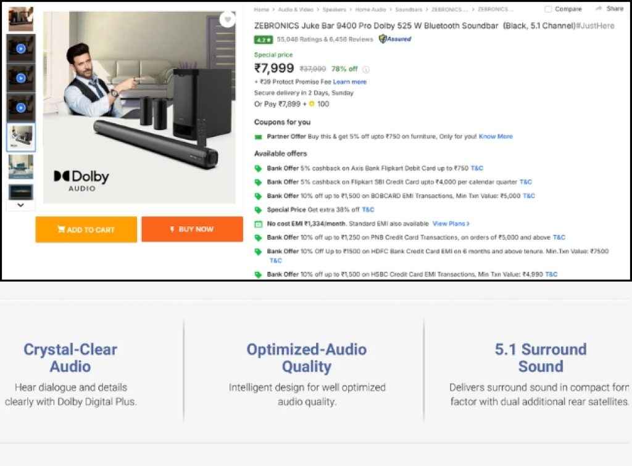The width and height of the screenshot is (632, 466).
Task: Add product to wishlist via heart icon
Action: tap(228, 19)
